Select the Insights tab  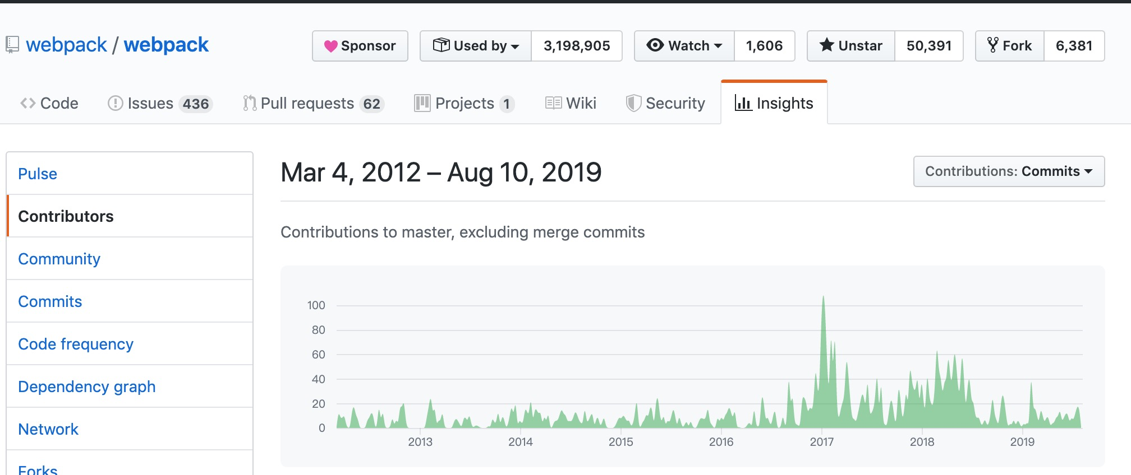click(x=774, y=103)
